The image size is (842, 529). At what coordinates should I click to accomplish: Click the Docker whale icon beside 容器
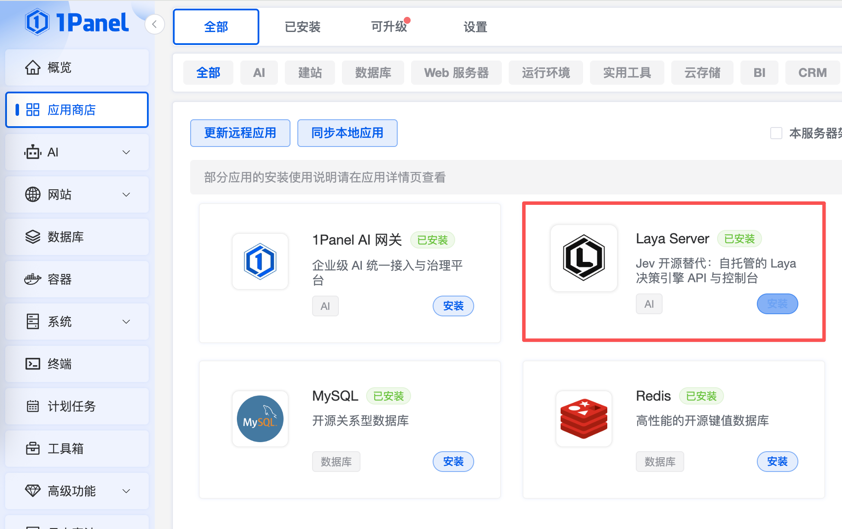click(33, 279)
